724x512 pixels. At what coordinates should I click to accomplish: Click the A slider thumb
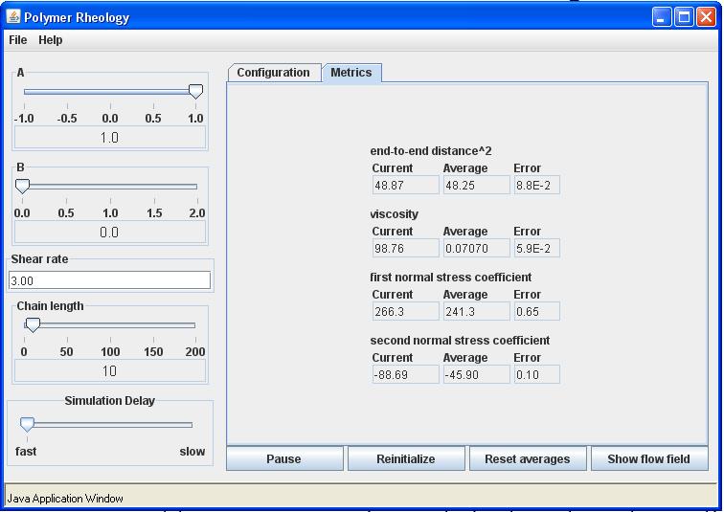(x=195, y=91)
